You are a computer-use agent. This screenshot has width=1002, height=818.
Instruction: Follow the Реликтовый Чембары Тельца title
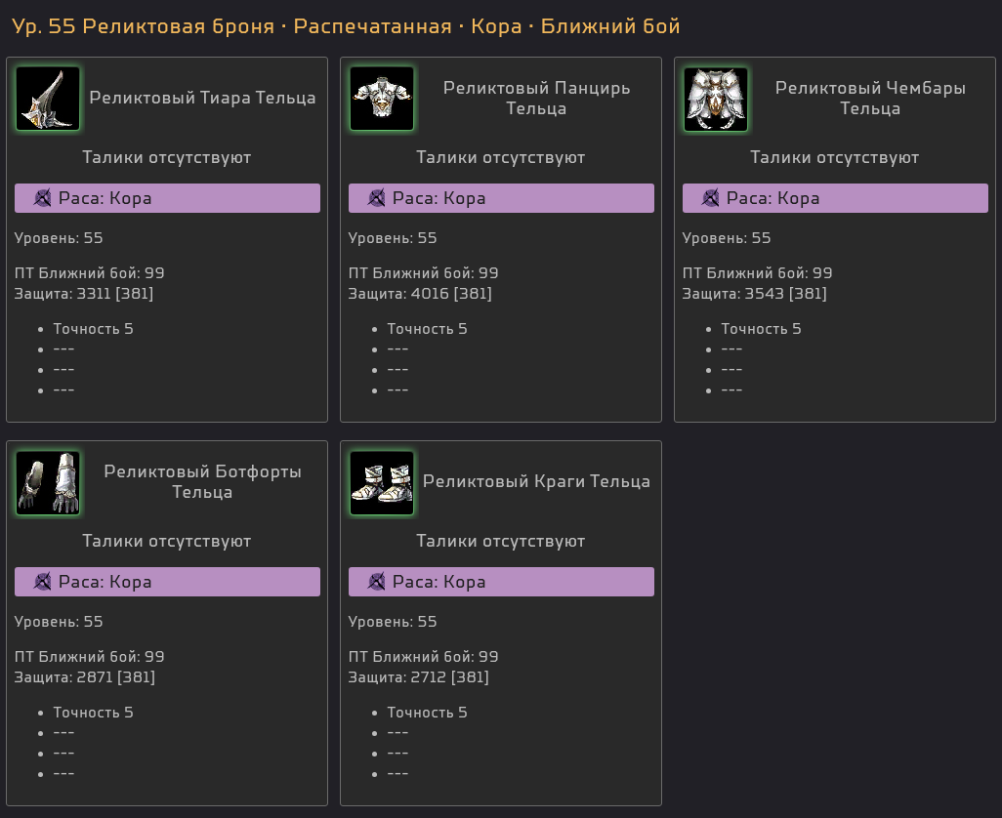(x=870, y=98)
